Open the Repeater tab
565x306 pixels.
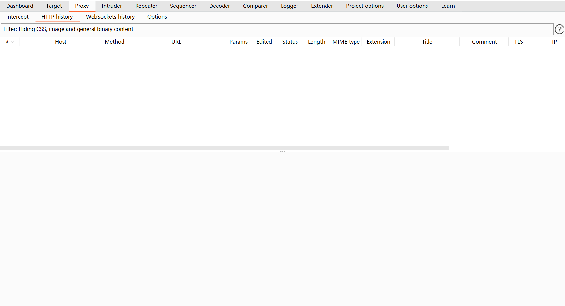146,6
